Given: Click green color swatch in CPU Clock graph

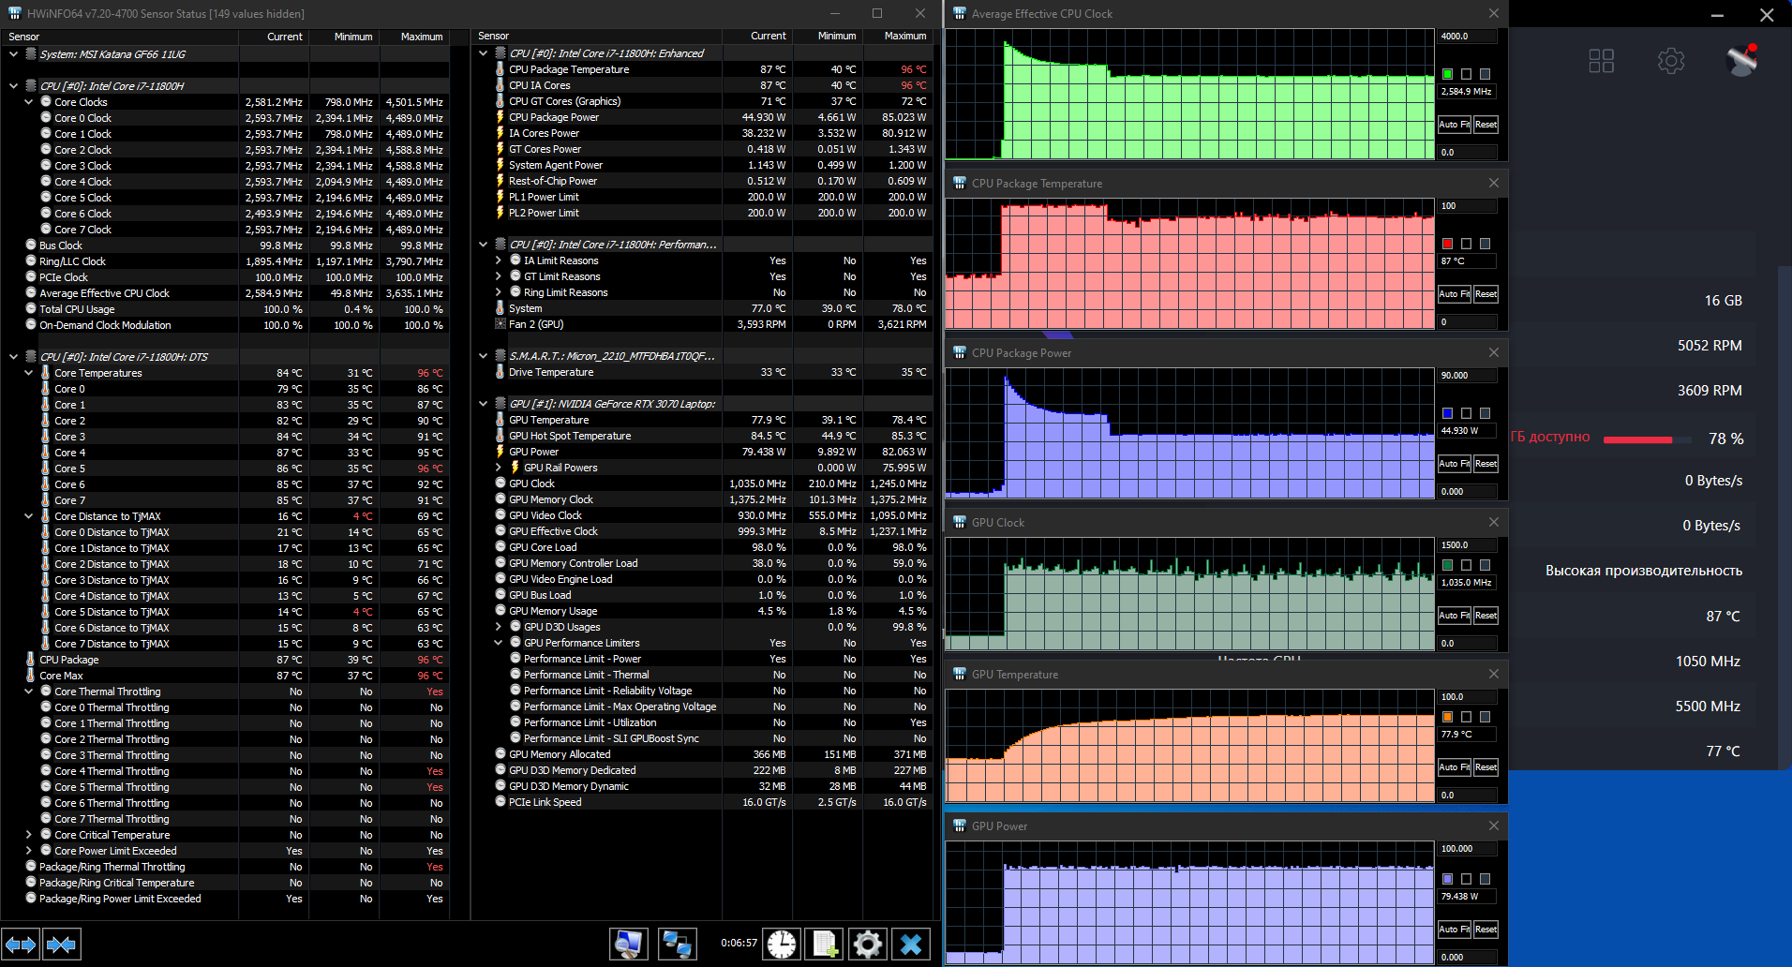Looking at the screenshot, I should [x=1447, y=74].
